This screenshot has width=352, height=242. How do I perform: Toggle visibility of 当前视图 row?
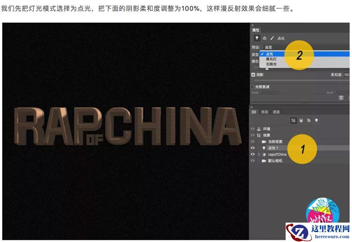[x=253, y=142]
